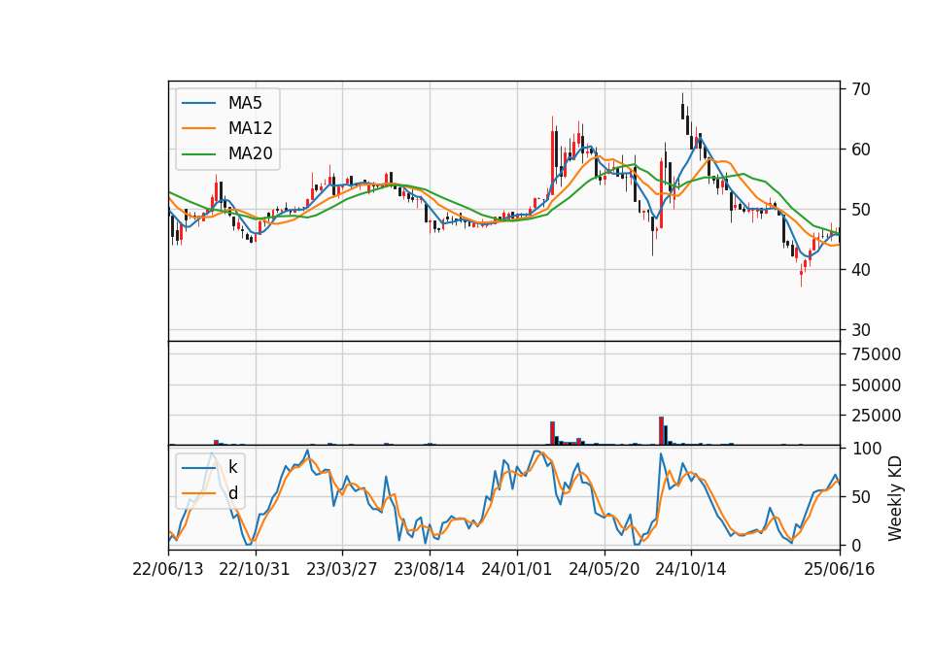Click the 24/01/01 date tick label

pos(516,569)
